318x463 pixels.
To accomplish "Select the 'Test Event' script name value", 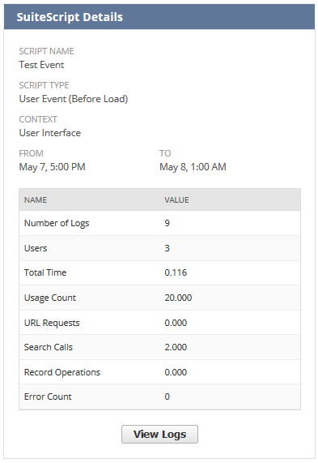I will (41, 65).
